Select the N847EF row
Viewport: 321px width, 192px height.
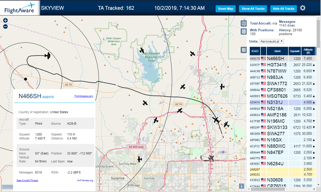[283, 152]
